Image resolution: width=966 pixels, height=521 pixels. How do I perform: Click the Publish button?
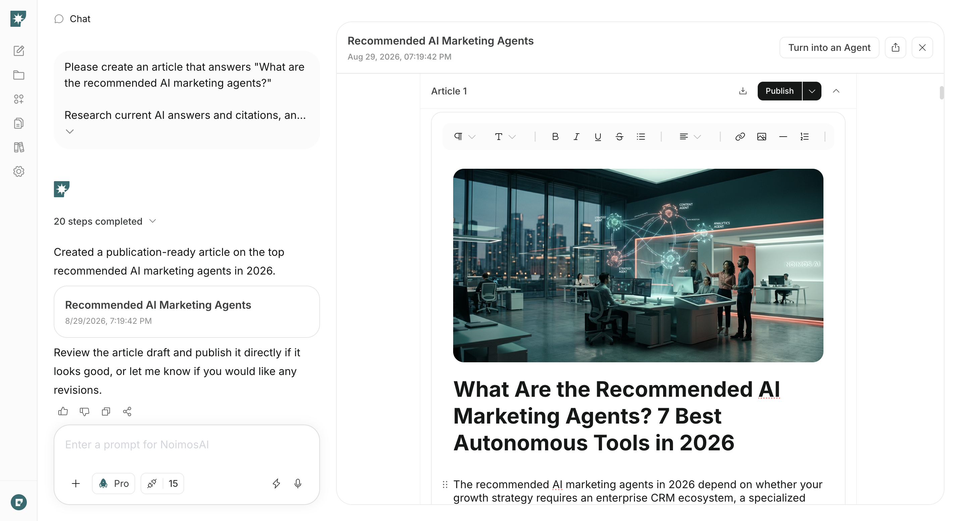click(780, 91)
